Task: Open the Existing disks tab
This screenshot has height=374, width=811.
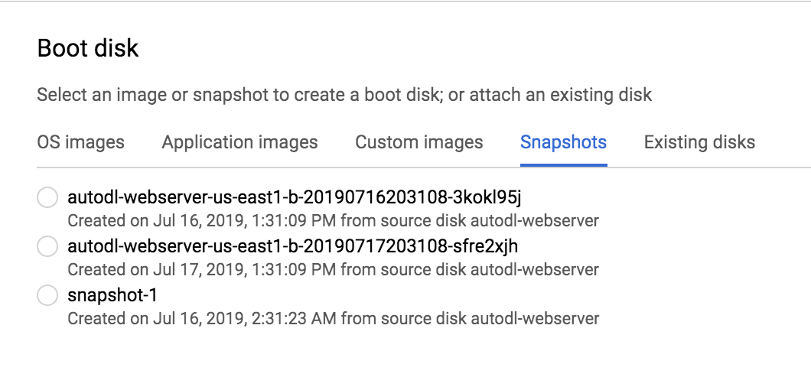Action: click(x=699, y=142)
